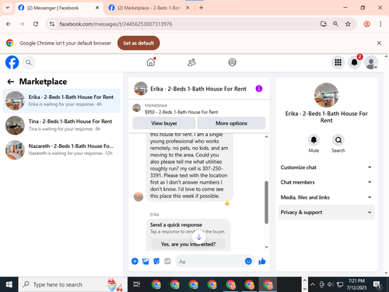Set Chrome as default browser
This screenshot has width=389, height=292.
(138, 43)
